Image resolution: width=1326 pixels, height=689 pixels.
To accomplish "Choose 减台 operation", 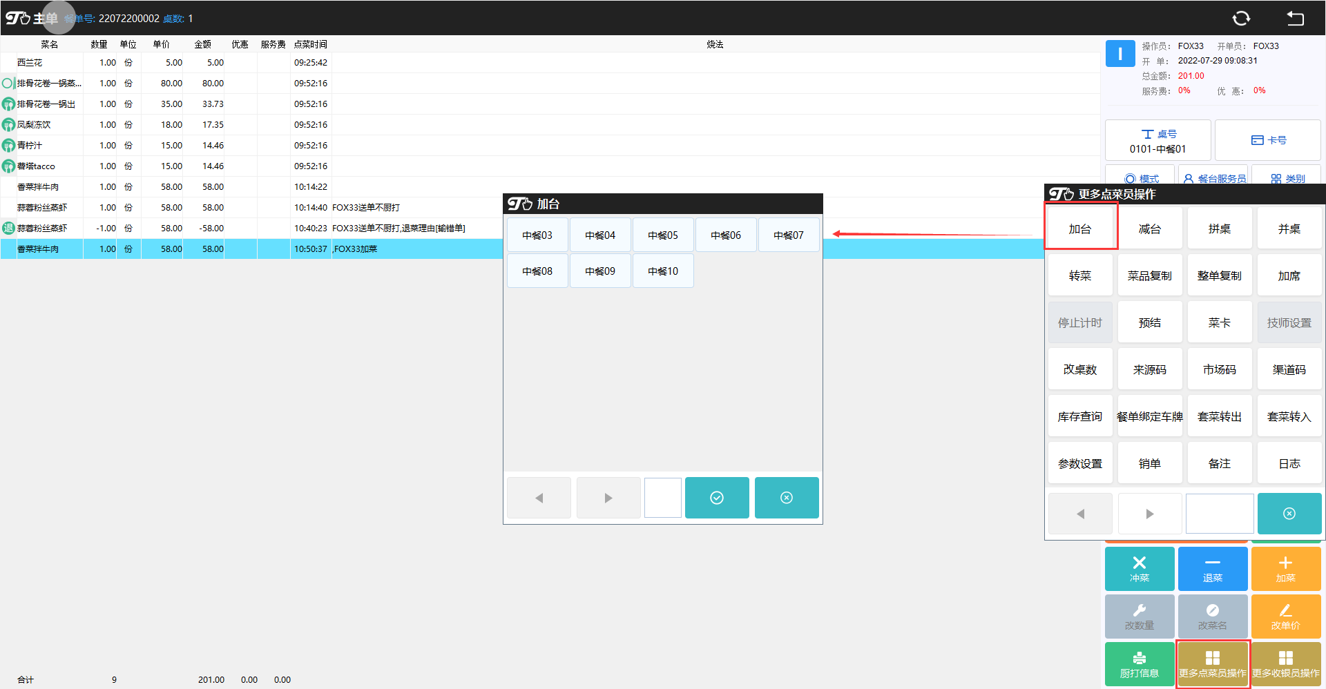I will [x=1149, y=229].
